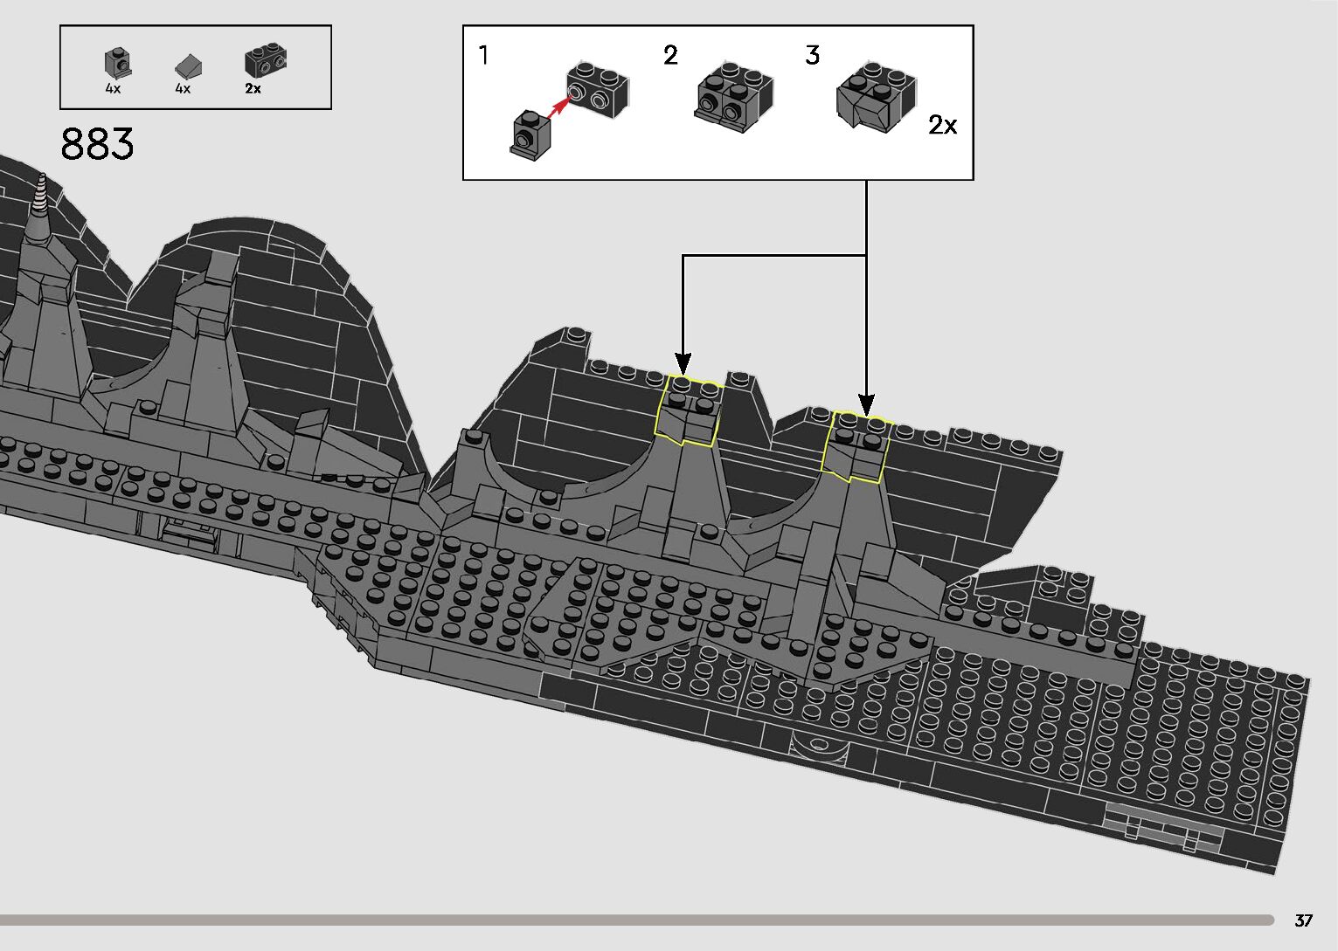This screenshot has width=1338, height=951.
Task: Select the slope tile part in parts list
Action: [x=188, y=65]
